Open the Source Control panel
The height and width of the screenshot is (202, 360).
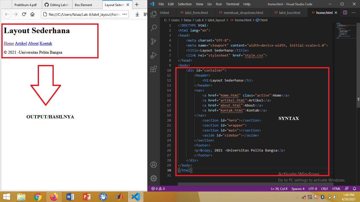pos(154,42)
